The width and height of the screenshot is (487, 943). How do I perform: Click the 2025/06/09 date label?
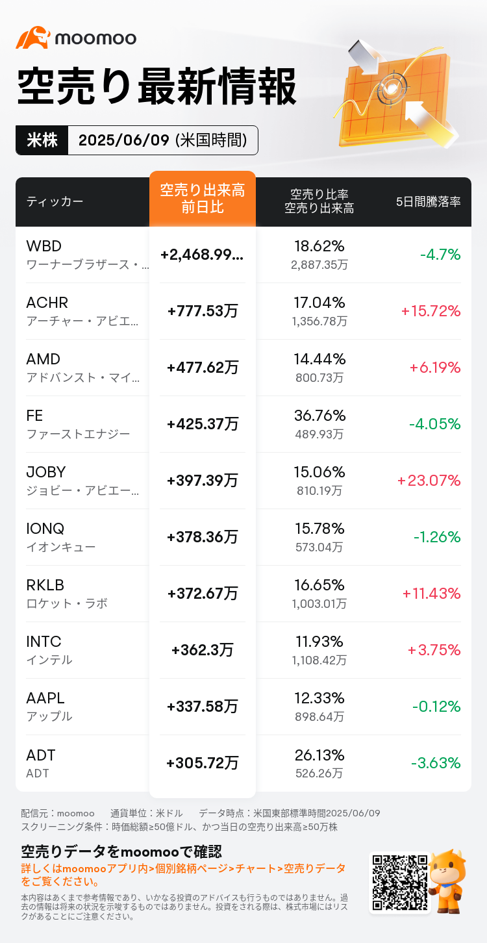(162, 140)
